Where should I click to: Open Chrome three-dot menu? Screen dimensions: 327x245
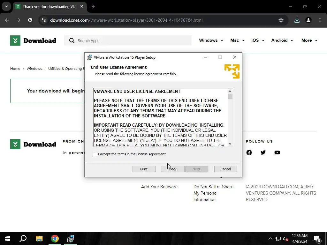[320, 20]
